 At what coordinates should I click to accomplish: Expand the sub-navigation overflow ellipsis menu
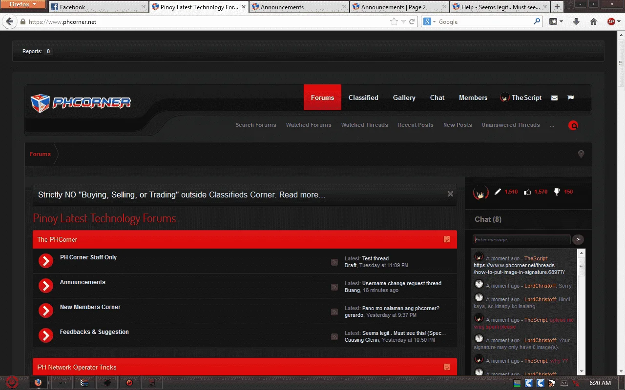coord(552,125)
